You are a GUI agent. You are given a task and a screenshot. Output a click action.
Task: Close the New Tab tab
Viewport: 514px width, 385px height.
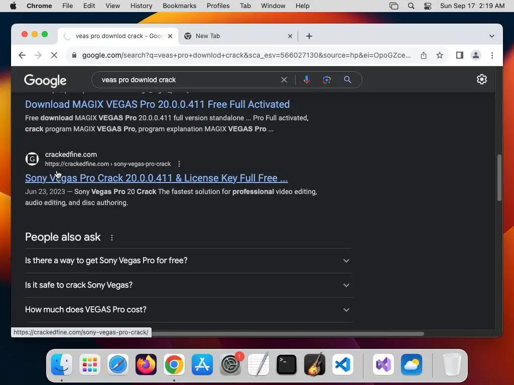tap(290, 36)
